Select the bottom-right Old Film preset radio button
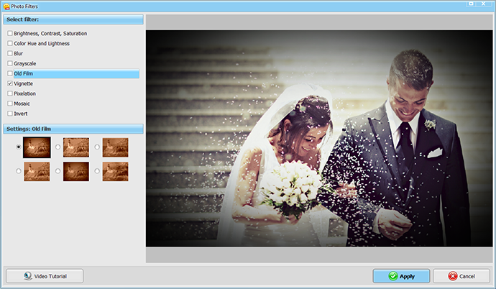The height and width of the screenshot is (289, 496). tap(97, 171)
